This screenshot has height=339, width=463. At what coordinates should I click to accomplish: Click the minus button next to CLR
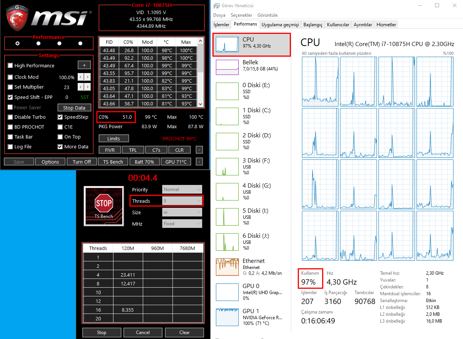[200, 150]
